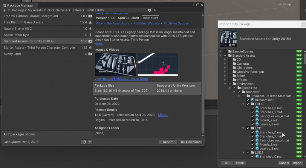This screenshot has width=306, height=168.
Task: Open the Packages: My Assets dropdown
Action: [29, 10]
